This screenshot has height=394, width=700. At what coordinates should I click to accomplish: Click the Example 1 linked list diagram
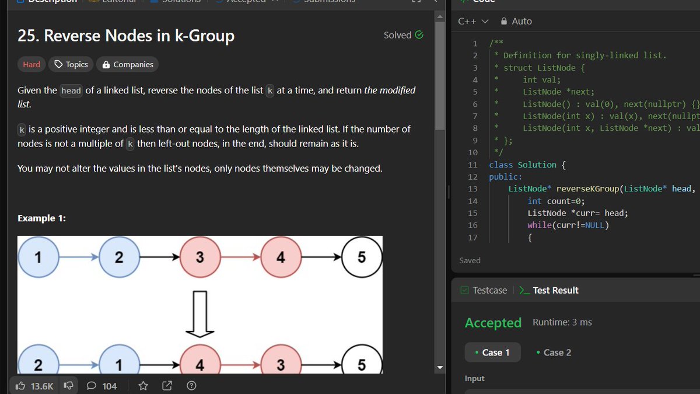[x=200, y=304]
